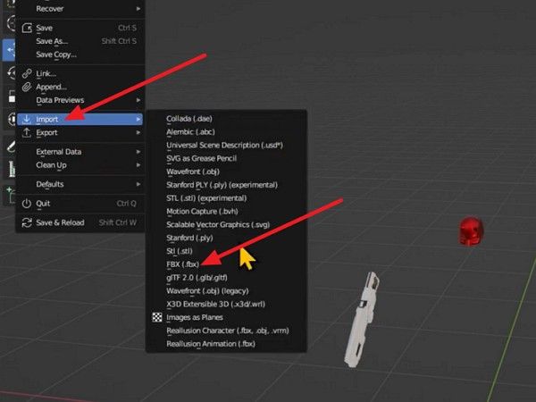Open the Defaults submenu
The height and width of the screenshot is (402, 536).
[x=80, y=184]
